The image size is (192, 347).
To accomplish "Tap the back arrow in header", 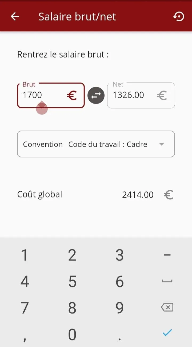I will point(15,17).
